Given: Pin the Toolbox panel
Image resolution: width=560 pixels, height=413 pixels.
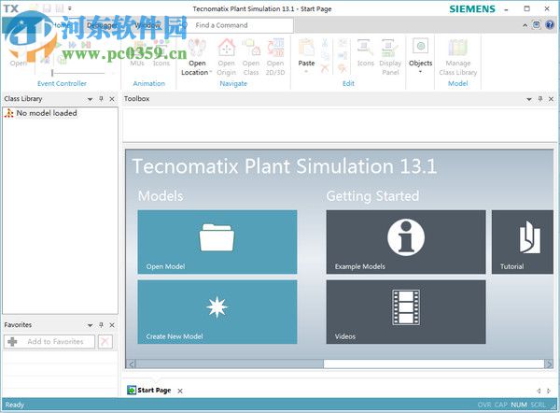Looking at the screenshot, I should pyautogui.click(x=540, y=99).
